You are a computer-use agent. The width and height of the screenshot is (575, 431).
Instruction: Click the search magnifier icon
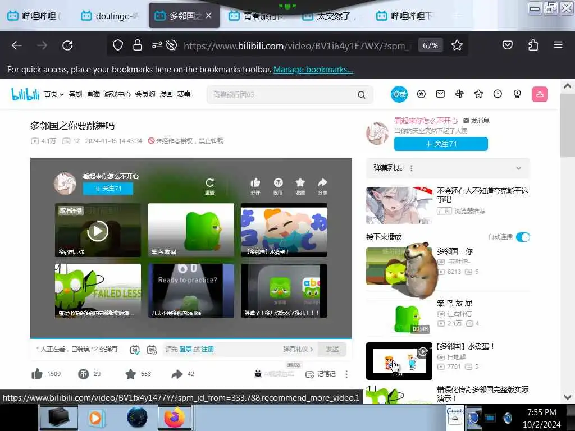coord(362,95)
